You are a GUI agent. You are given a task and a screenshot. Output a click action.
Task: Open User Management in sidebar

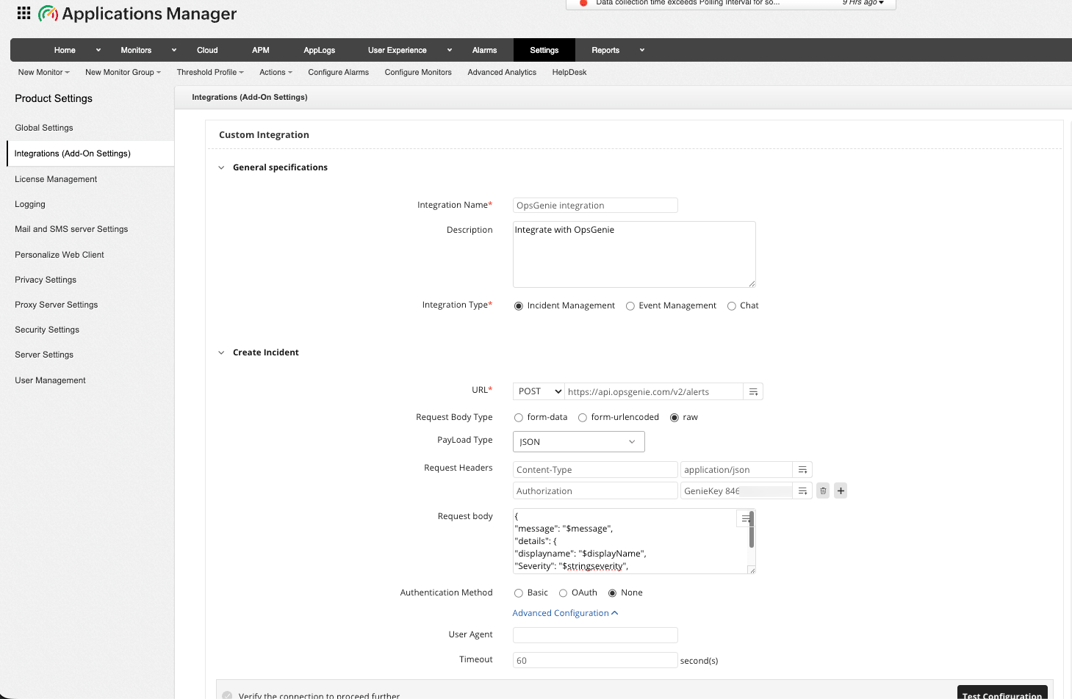[51, 380]
